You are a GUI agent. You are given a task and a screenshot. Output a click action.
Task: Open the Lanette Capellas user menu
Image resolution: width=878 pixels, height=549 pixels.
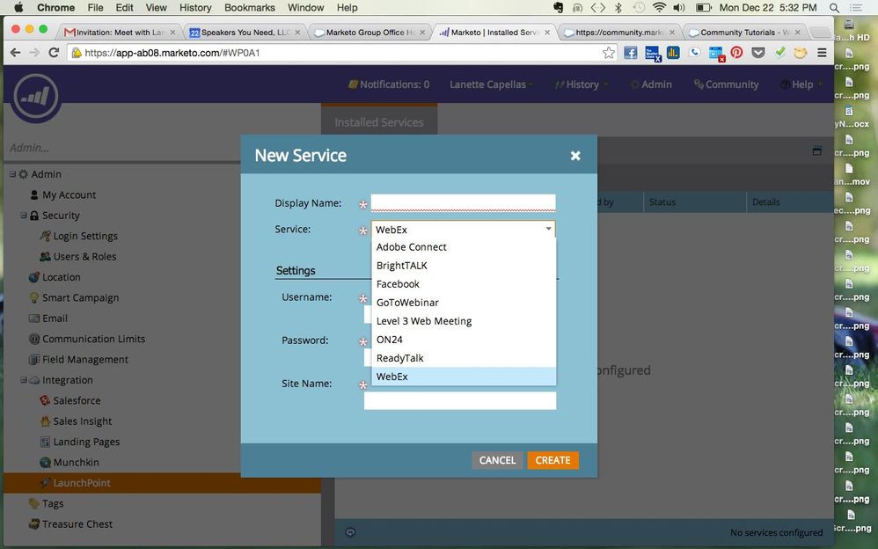491,84
